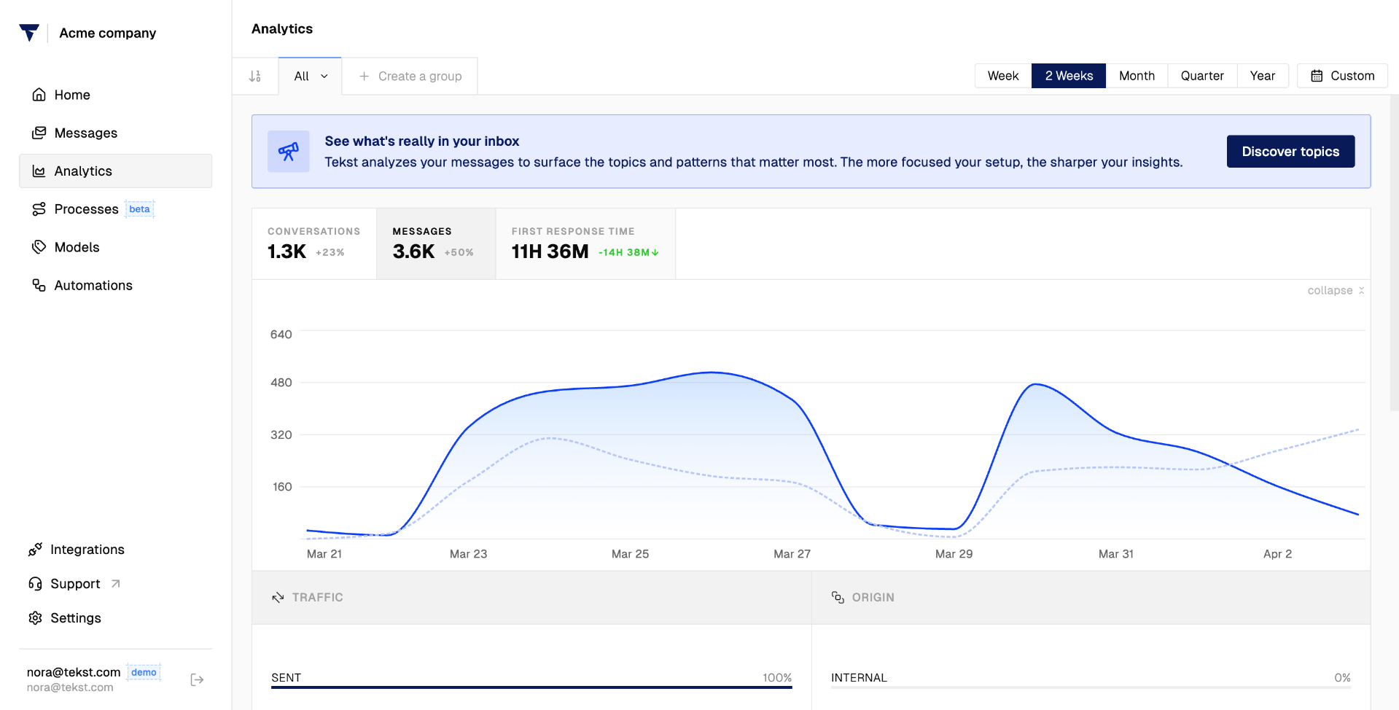Open Support from the headset icon
Image resolution: width=1399 pixels, height=710 pixels.
pyautogui.click(x=35, y=584)
